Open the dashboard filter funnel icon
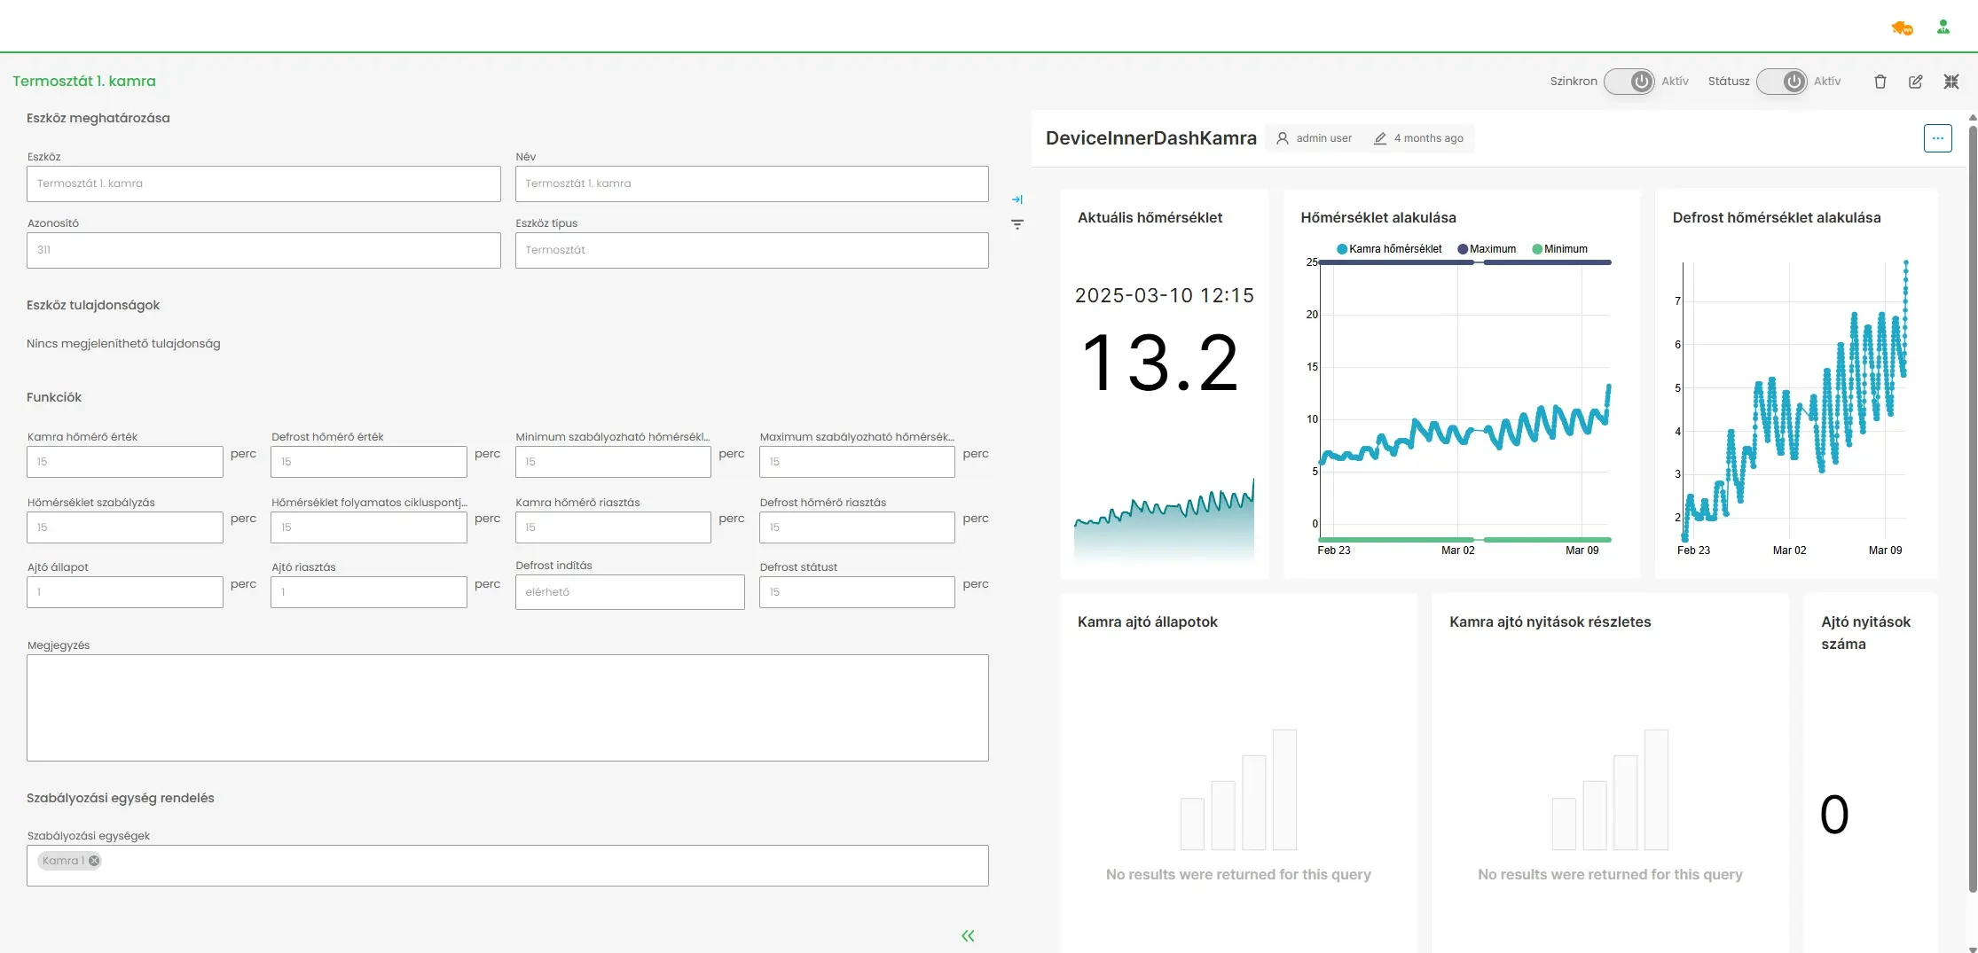The height and width of the screenshot is (953, 1978). (x=1017, y=225)
